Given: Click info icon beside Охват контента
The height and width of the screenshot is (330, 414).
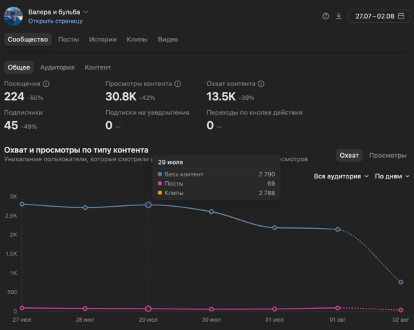Looking at the screenshot, I should [261, 83].
